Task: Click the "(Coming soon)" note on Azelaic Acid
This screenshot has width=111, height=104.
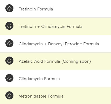Action: point(76,61)
